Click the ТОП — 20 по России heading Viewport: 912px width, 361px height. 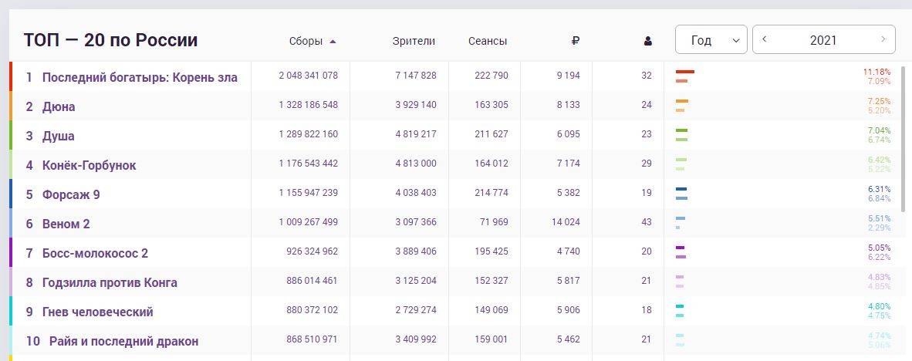pyautogui.click(x=110, y=40)
